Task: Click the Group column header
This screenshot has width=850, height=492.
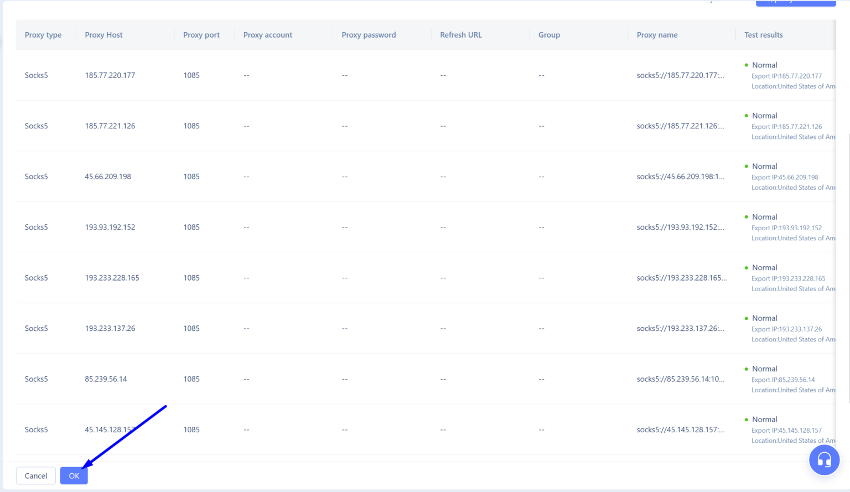Action: (x=549, y=34)
